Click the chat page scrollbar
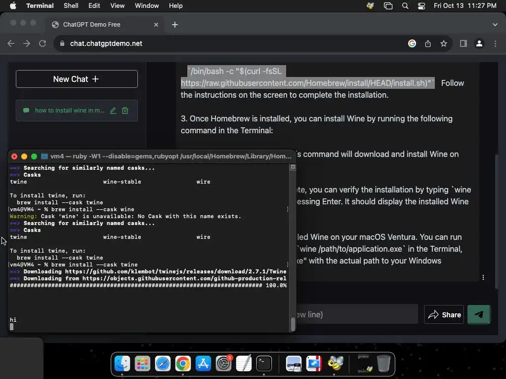Viewport: 506px width, 379px height. click(x=497, y=222)
